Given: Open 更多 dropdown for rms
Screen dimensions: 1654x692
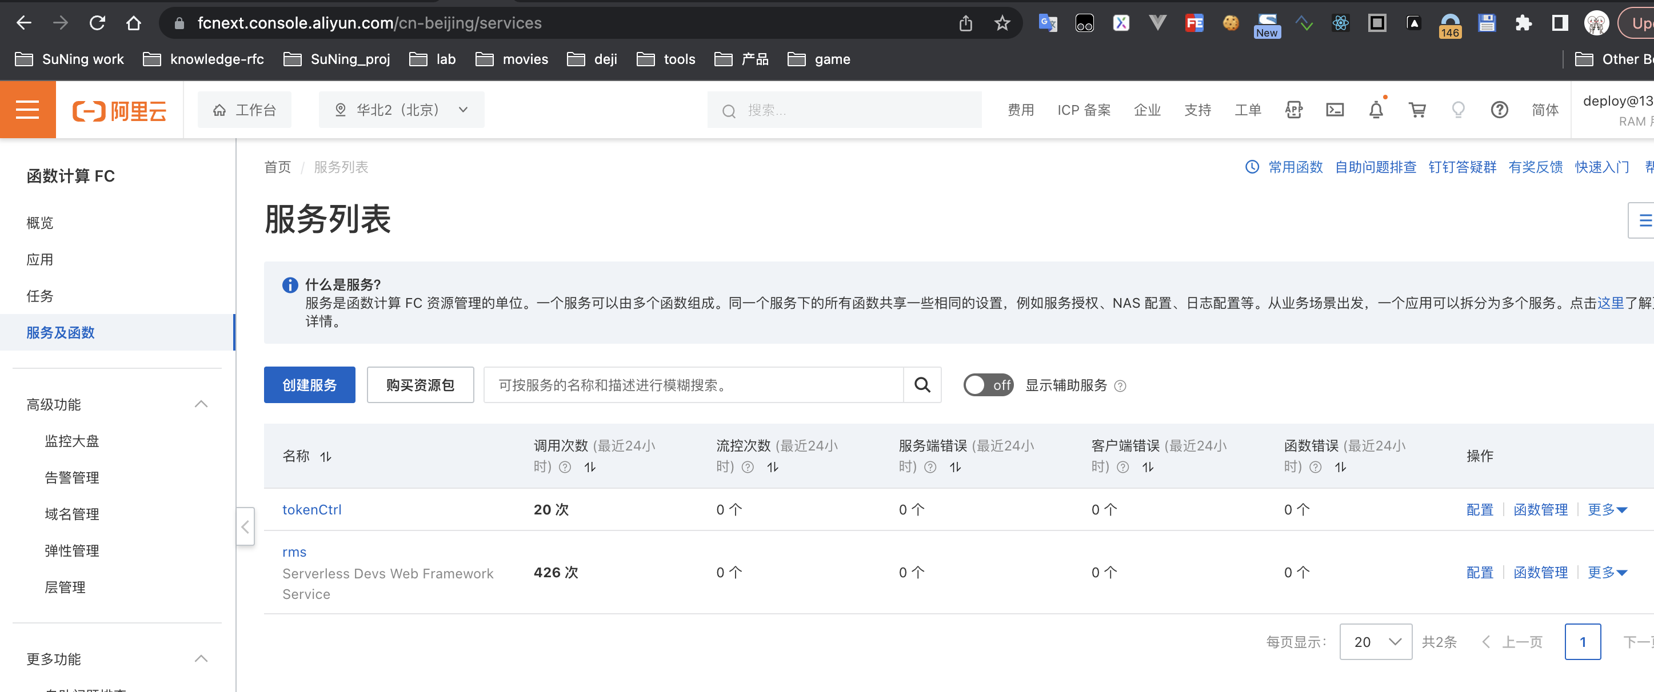Looking at the screenshot, I should click(x=1607, y=573).
